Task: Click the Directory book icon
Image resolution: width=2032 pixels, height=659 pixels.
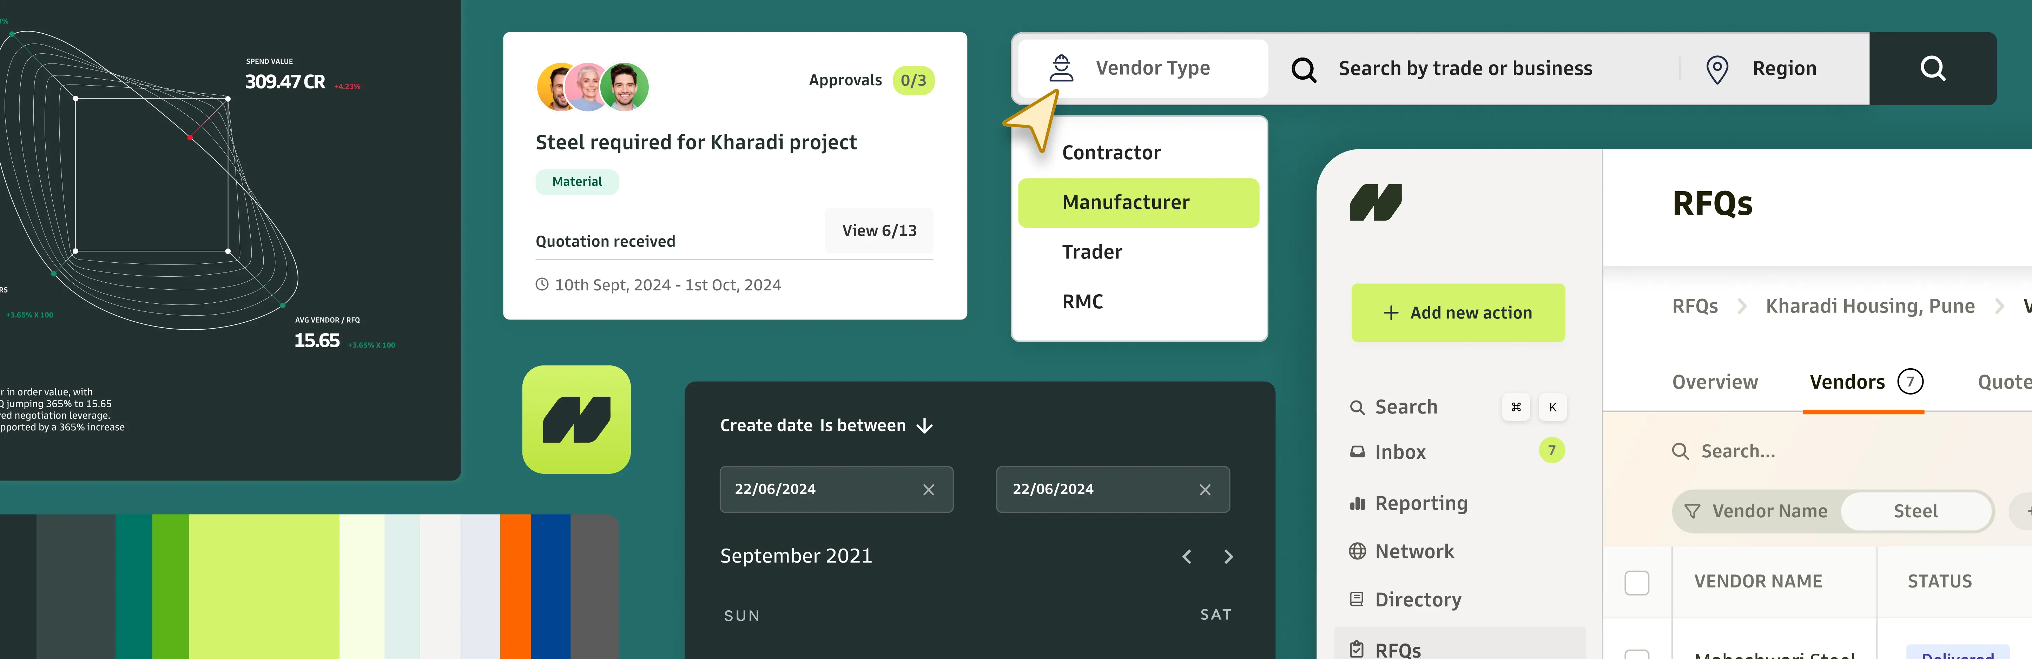Action: [1357, 600]
